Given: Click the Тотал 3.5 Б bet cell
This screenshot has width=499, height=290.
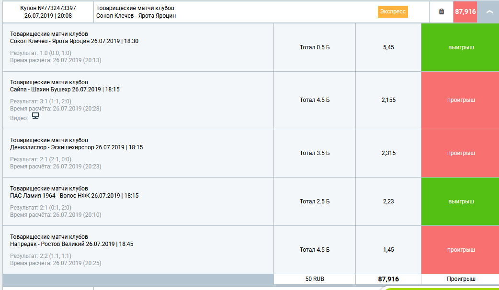Looking at the screenshot, I should click(x=315, y=153).
